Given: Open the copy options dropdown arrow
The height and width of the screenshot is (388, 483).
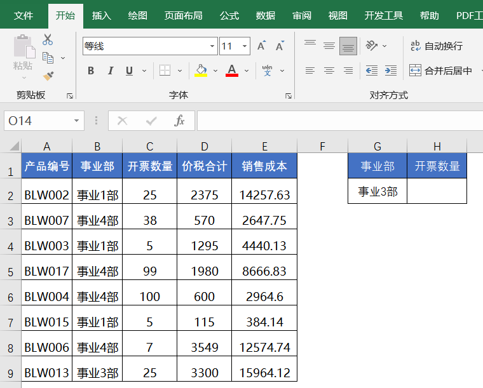Looking at the screenshot, I should point(63,58).
